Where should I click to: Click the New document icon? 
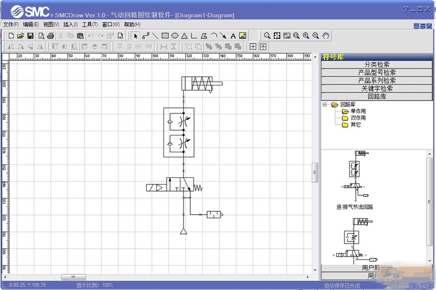pyautogui.click(x=11, y=35)
